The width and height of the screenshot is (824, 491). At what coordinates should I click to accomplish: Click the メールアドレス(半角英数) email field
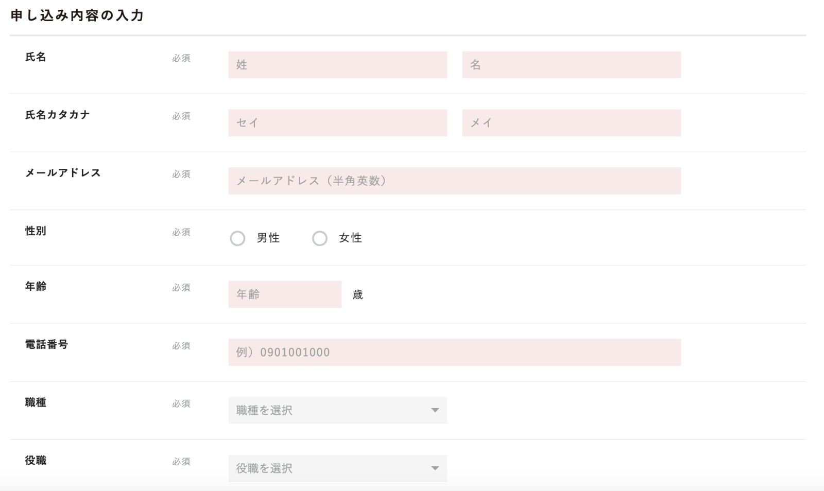pyautogui.click(x=454, y=181)
